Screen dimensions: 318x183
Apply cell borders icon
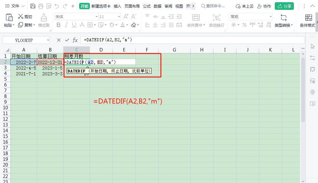click(x=90, y=25)
